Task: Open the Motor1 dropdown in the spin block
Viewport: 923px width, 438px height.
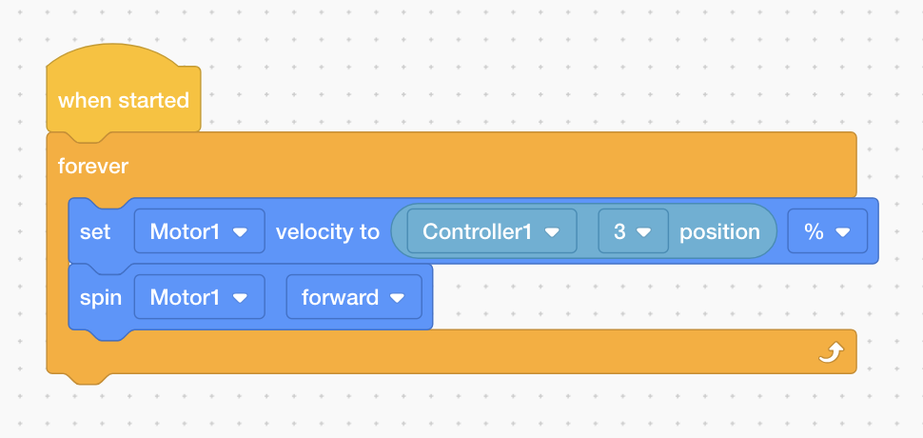Action: click(x=200, y=297)
